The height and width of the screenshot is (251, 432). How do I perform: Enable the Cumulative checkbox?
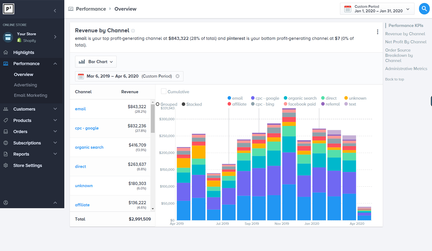click(163, 91)
